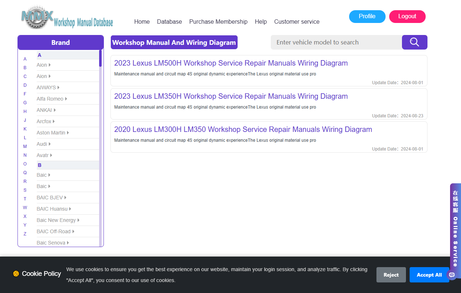Go to Customer service page
Viewport: 461px width, 293px height.
click(x=297, y=22)
